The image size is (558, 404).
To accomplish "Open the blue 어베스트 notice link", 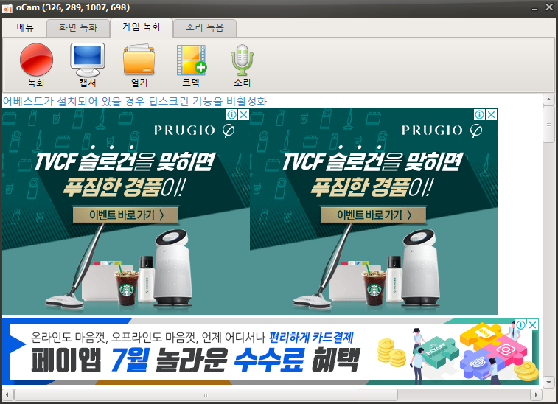I will point(138,102).
